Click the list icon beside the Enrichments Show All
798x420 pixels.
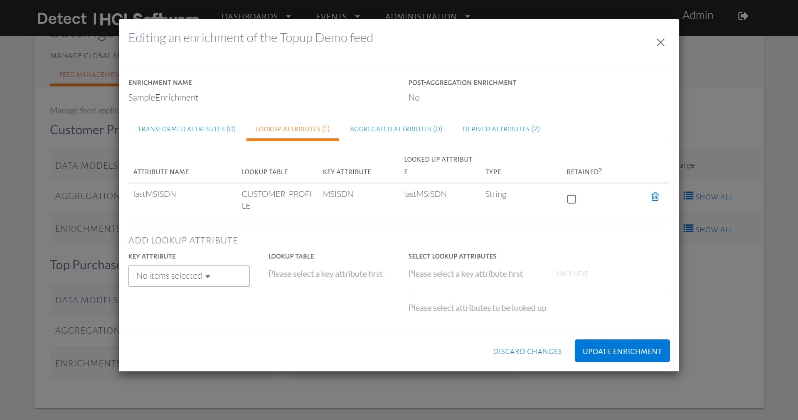click(688, 228)
